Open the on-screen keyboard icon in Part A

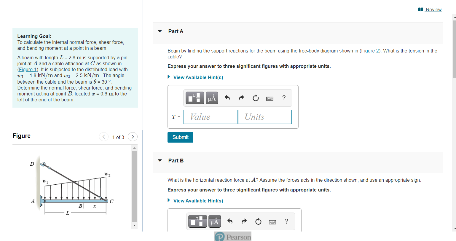tap(270, 98)
